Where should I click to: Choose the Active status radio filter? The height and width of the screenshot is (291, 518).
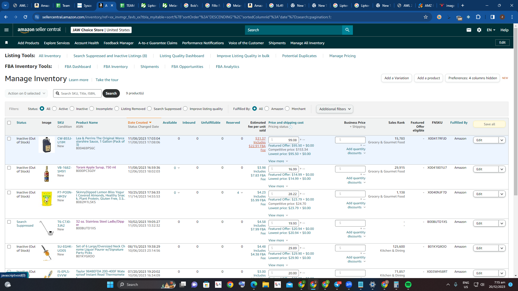pyautogui.click(x=54, y=109)
